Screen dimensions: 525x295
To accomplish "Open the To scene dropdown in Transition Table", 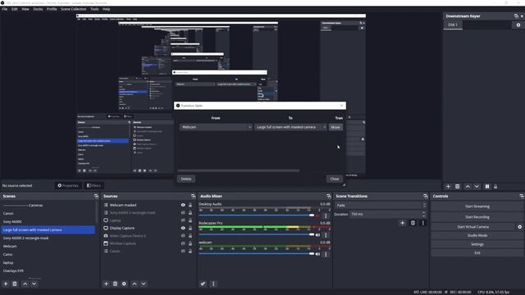I will 290,128.
